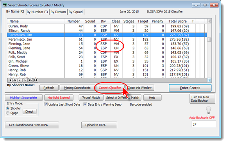This screenshot has height=144, width=227.
Task: Select the Ellison, Randy row
Action: (x=107, y=31)
